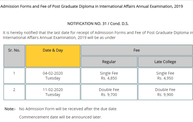This screenshot has height=122, width=193.
Task: Click the yellow Date & Day header cell
Action: (53, 56)
